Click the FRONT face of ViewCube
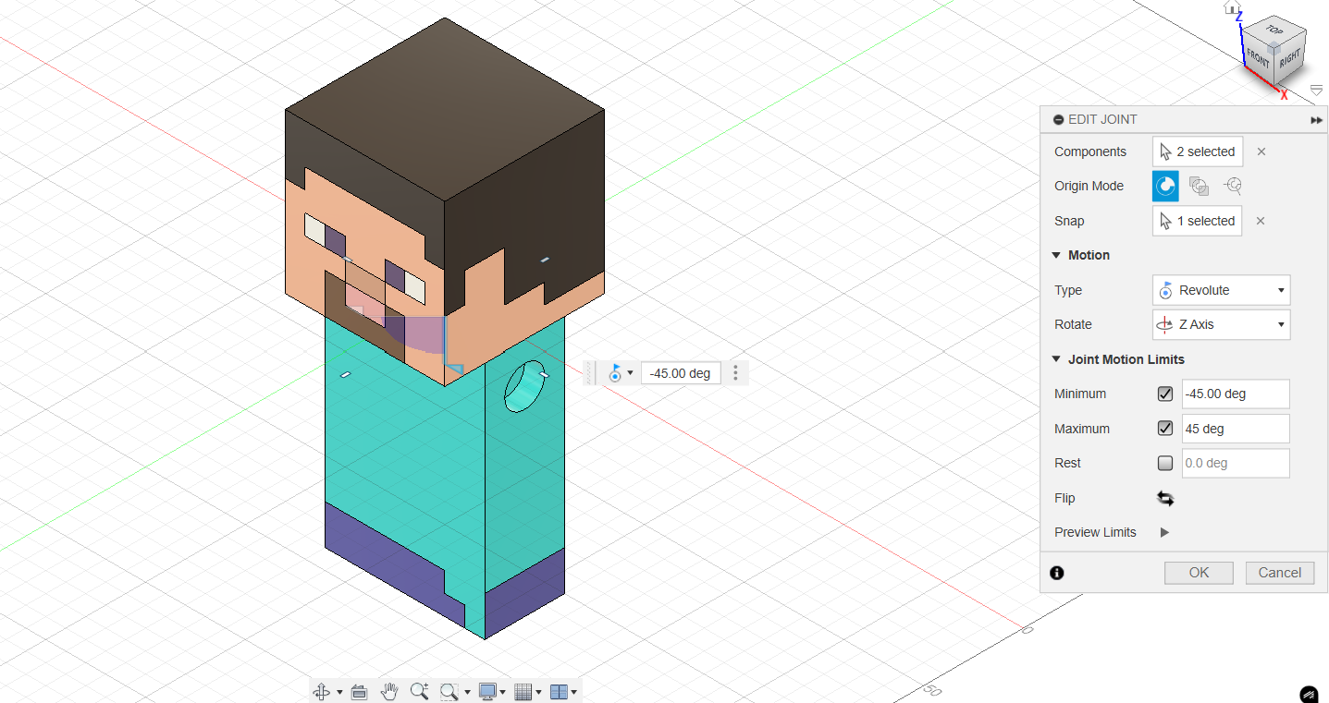Screen dimensions: 1329x703 coord(1258,57)
